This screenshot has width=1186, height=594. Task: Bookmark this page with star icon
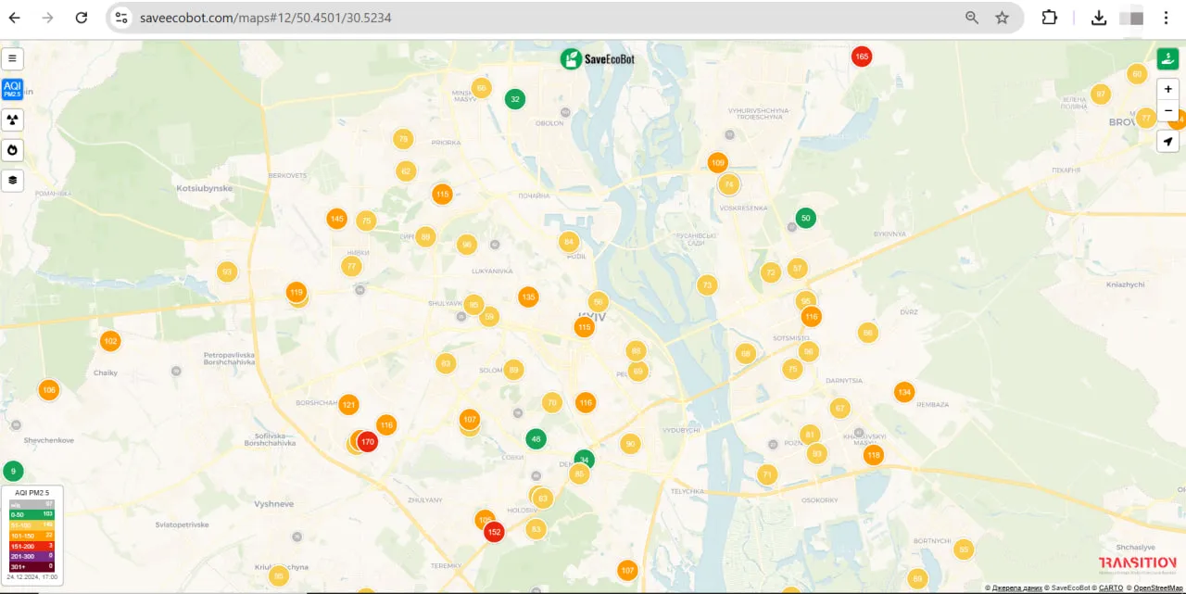[1002, 18]
